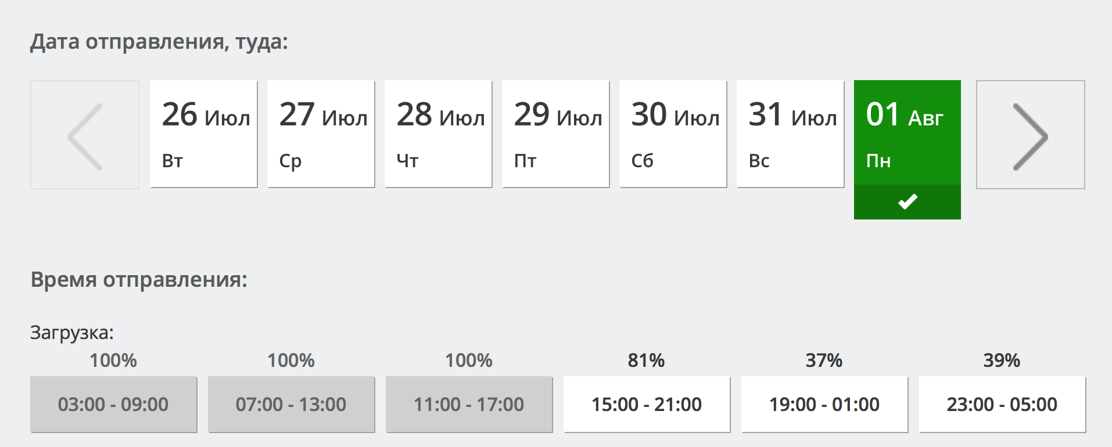
Task: Show next dates with right arrow
Action: [1030, 135]
